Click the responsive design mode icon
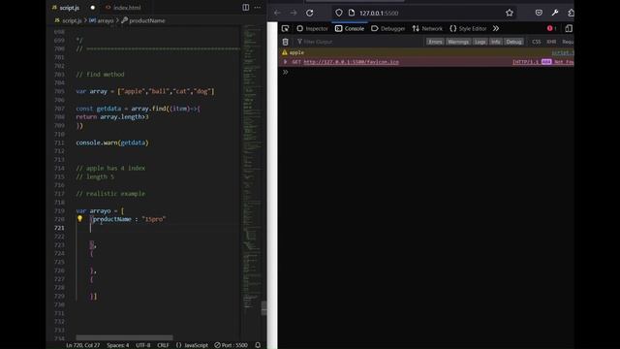This screenshot has height=349, width=620. (569, 28)
